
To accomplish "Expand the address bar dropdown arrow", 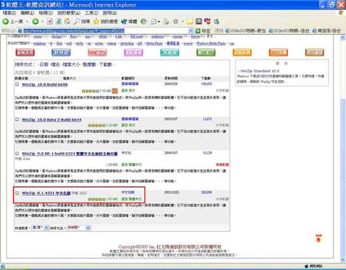I will click(x=191, y=30).
